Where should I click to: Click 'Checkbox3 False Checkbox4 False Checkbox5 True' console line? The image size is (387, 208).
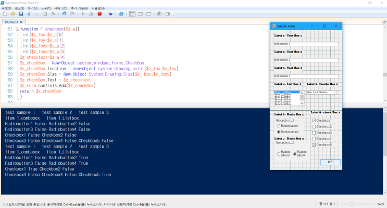[x=58, y=175]
